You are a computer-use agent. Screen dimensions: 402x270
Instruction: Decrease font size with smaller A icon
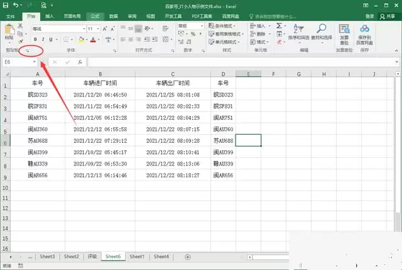pyautogui.click(x=112, y=29)
